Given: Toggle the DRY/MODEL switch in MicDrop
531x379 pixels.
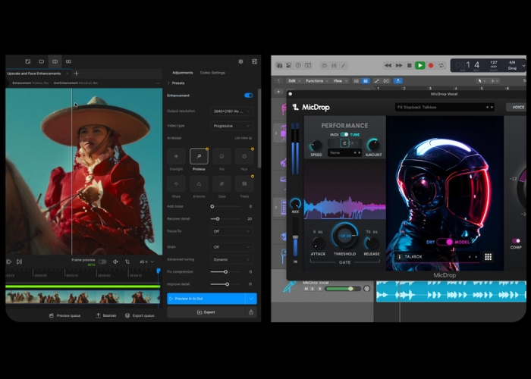Looking at the screenshot, I should click(445, 242).
